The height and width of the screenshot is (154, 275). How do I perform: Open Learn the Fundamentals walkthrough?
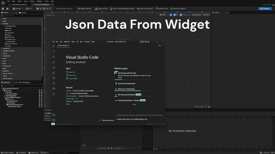click(125, 84)
